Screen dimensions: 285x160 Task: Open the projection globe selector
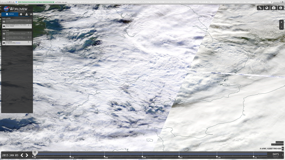267,8
